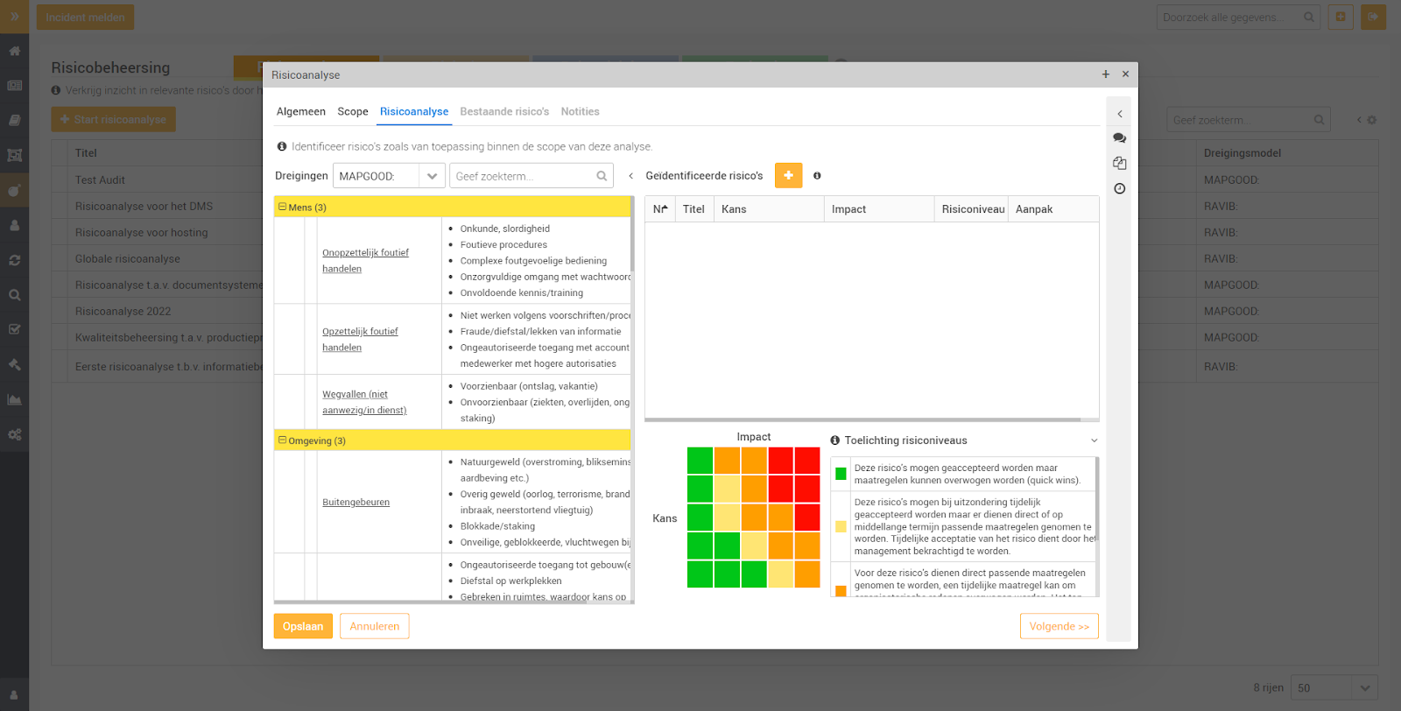The width and height of the screenshot is (1401, 711).
Task: Expand right side panel with top chevron
Action: [1119, 114]
